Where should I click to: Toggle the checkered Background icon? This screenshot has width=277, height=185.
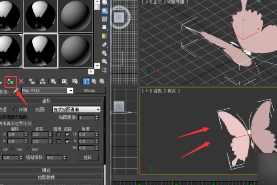pos(105,19)
